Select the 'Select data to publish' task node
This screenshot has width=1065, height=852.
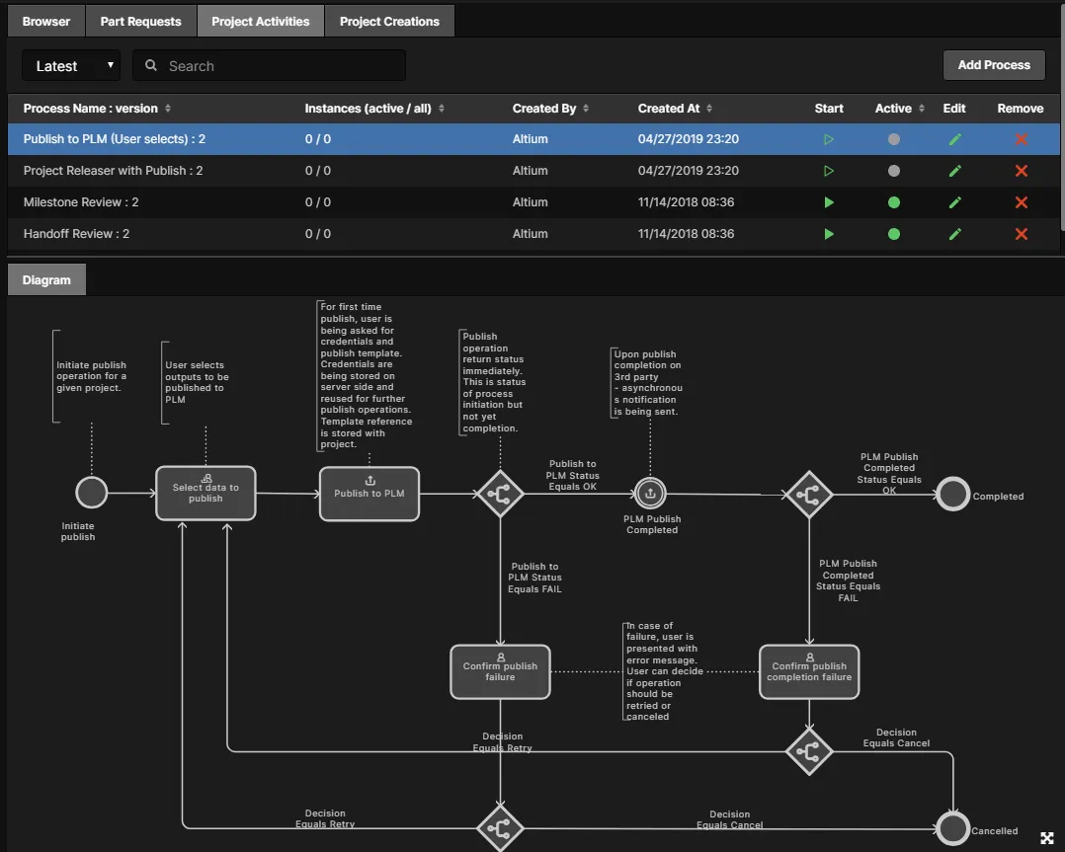point(205,493)
